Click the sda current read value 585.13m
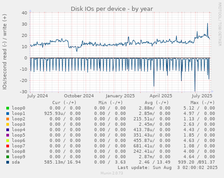Screen dimensions: 224x178 [54, 162]
